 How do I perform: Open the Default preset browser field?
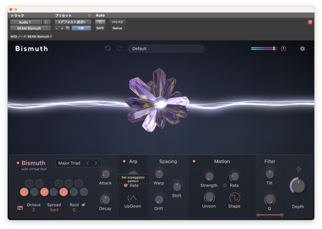166,49
